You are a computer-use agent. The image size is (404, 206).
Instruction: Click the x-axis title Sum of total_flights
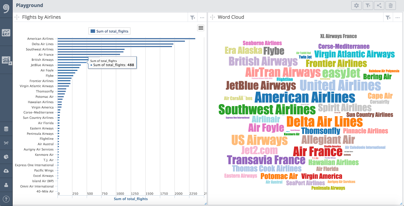131,199
